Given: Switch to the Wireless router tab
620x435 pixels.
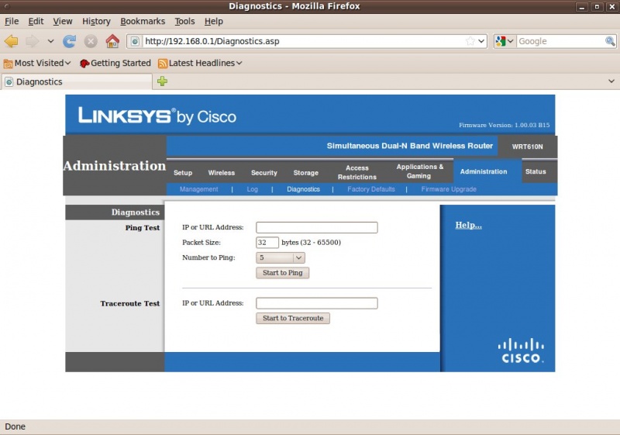Looking at the screenshot, I should tap(221, 173).
